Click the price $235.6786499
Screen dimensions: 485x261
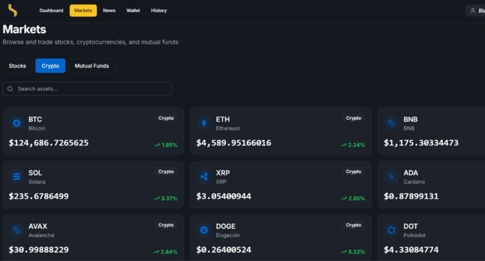coord(39,197)
